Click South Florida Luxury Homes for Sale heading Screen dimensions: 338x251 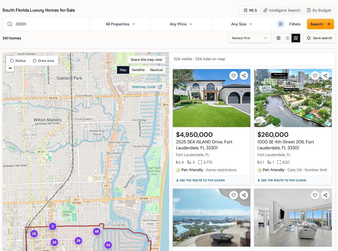click(39, 10)
